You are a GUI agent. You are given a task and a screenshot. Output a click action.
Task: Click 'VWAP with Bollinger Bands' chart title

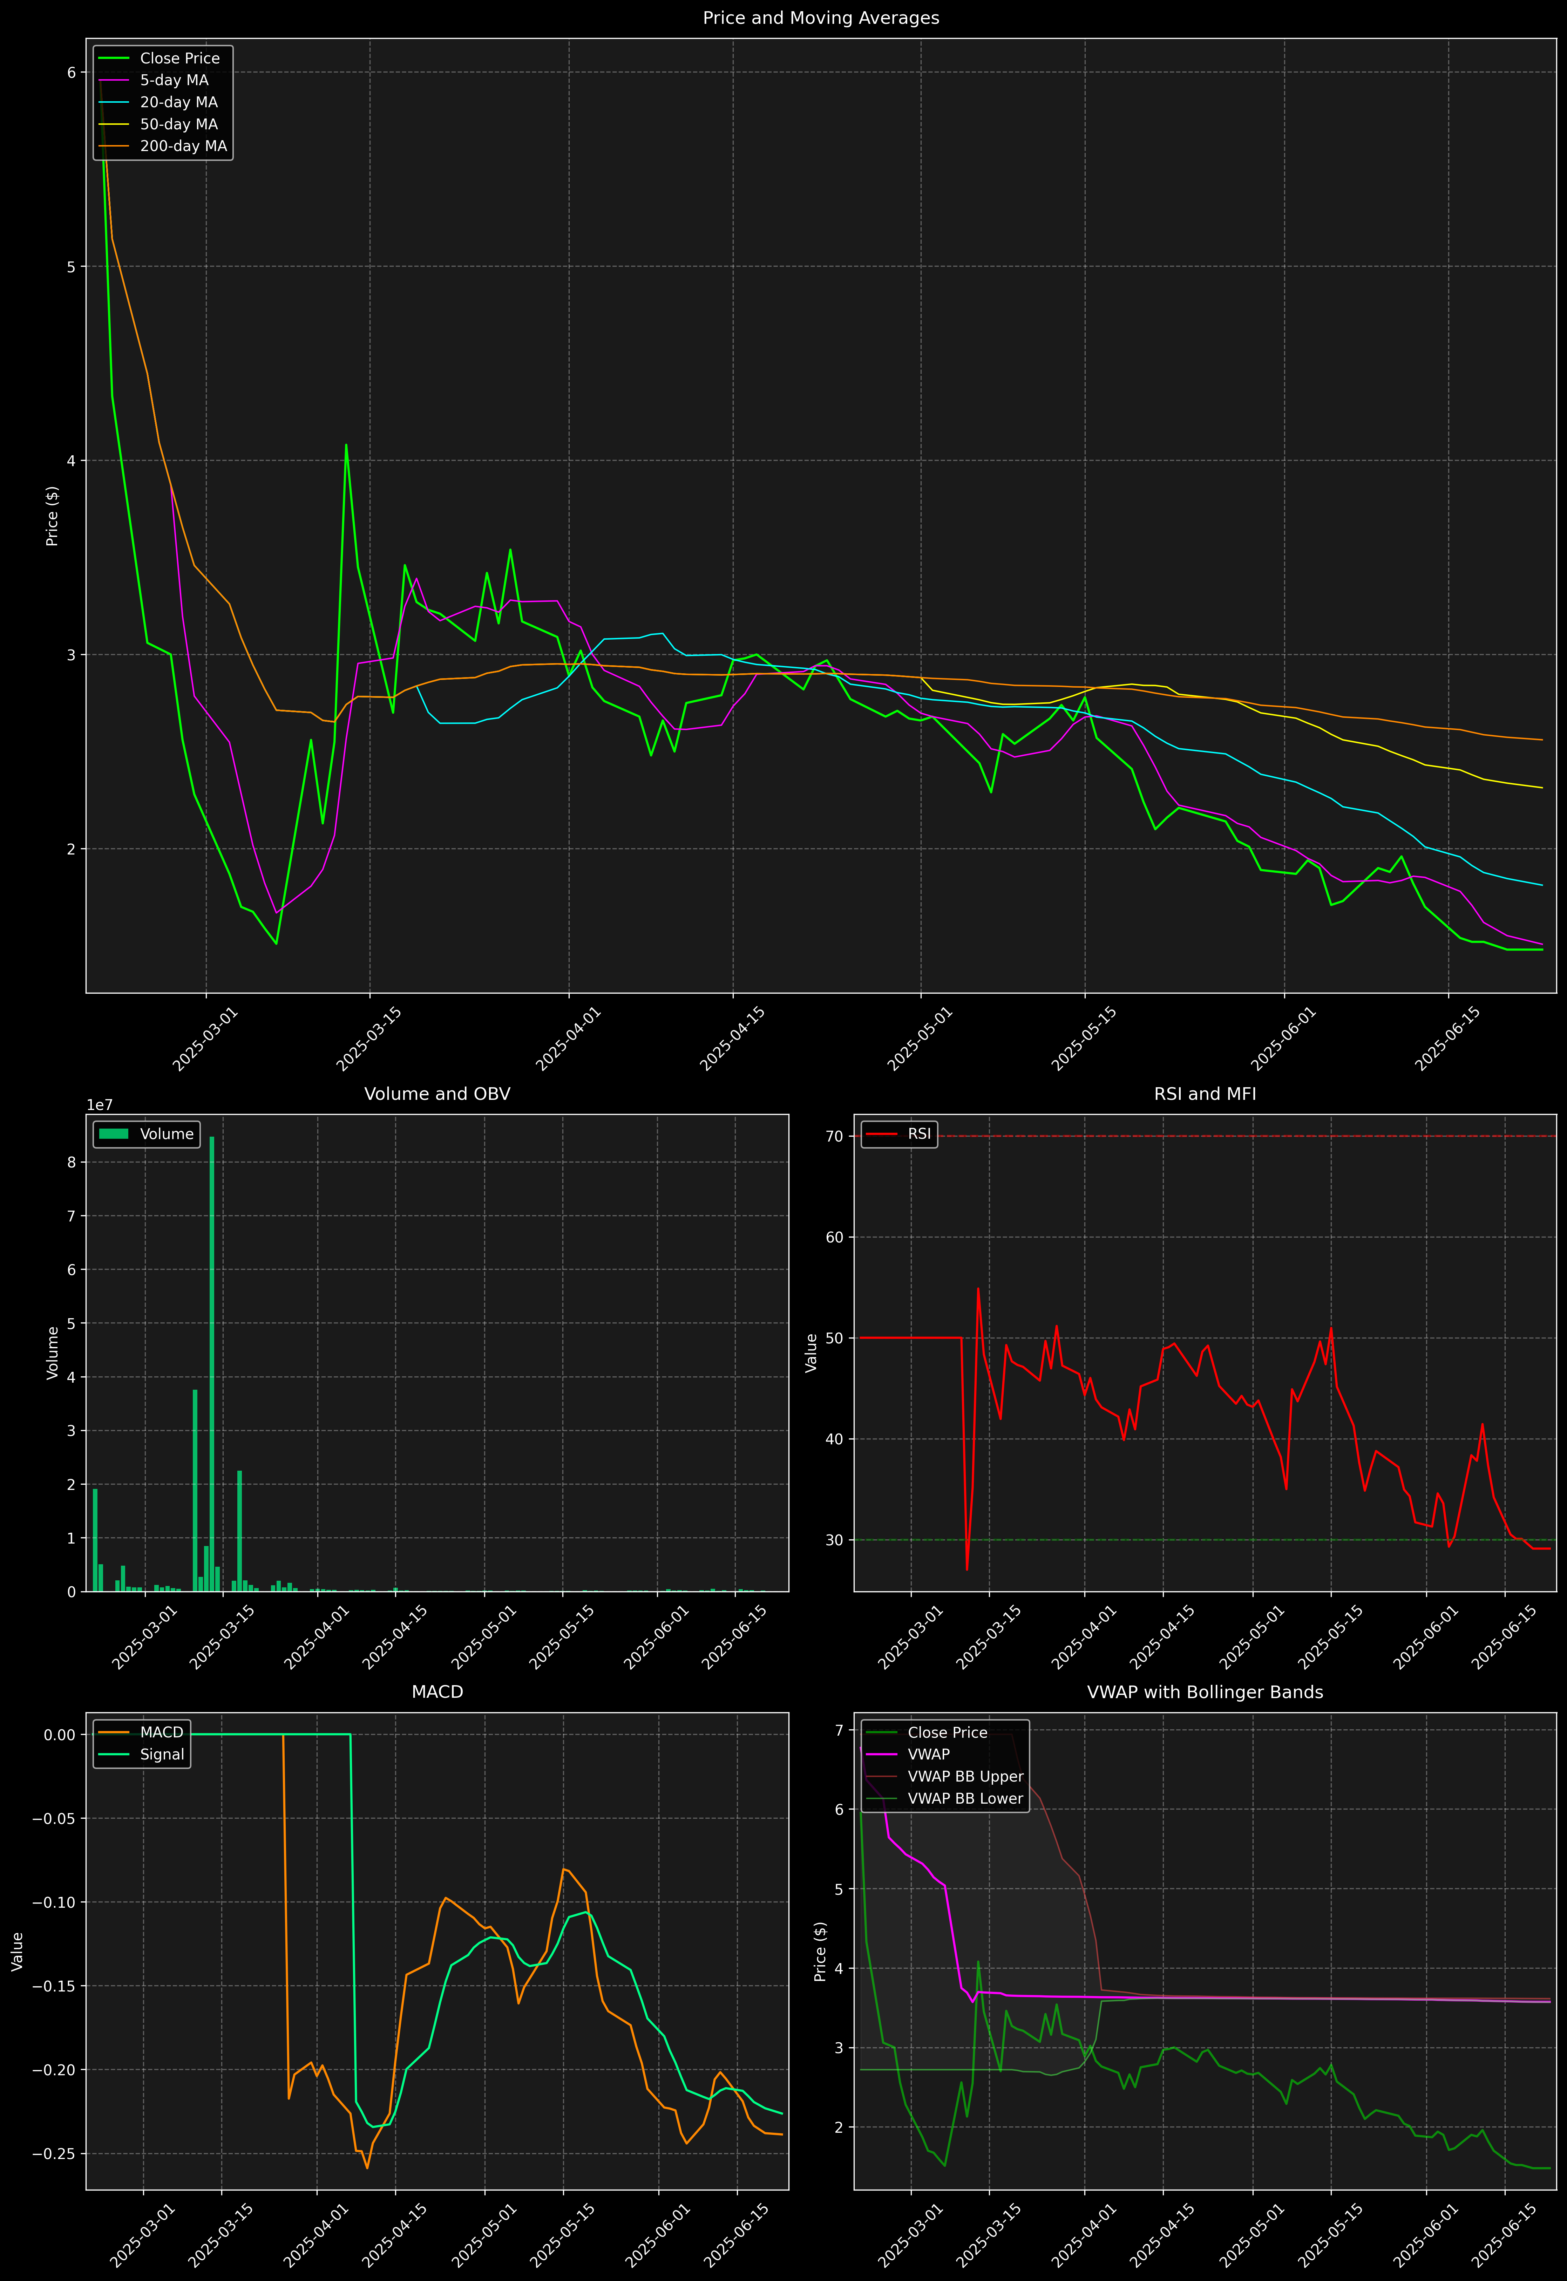1205,1692
